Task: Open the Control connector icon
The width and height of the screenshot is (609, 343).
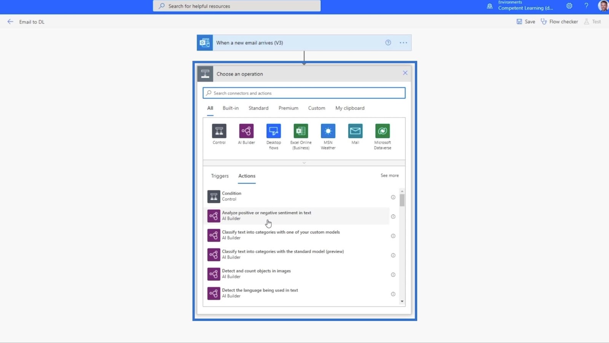Action: coord(219,131)
